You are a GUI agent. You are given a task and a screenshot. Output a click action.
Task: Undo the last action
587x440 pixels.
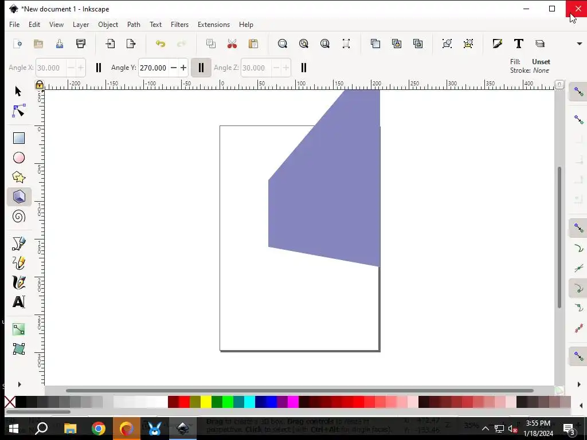161,44
